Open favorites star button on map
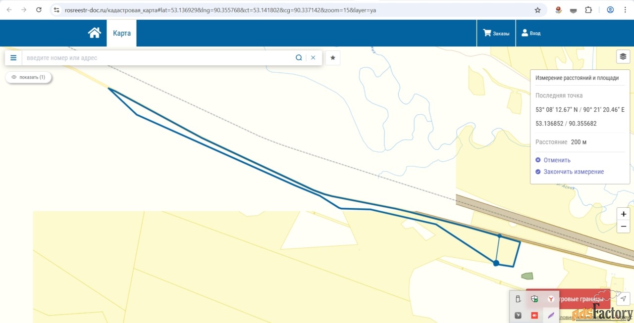This screenshot has width=634, height=323. pyautogui.click(x=333, y=58)
